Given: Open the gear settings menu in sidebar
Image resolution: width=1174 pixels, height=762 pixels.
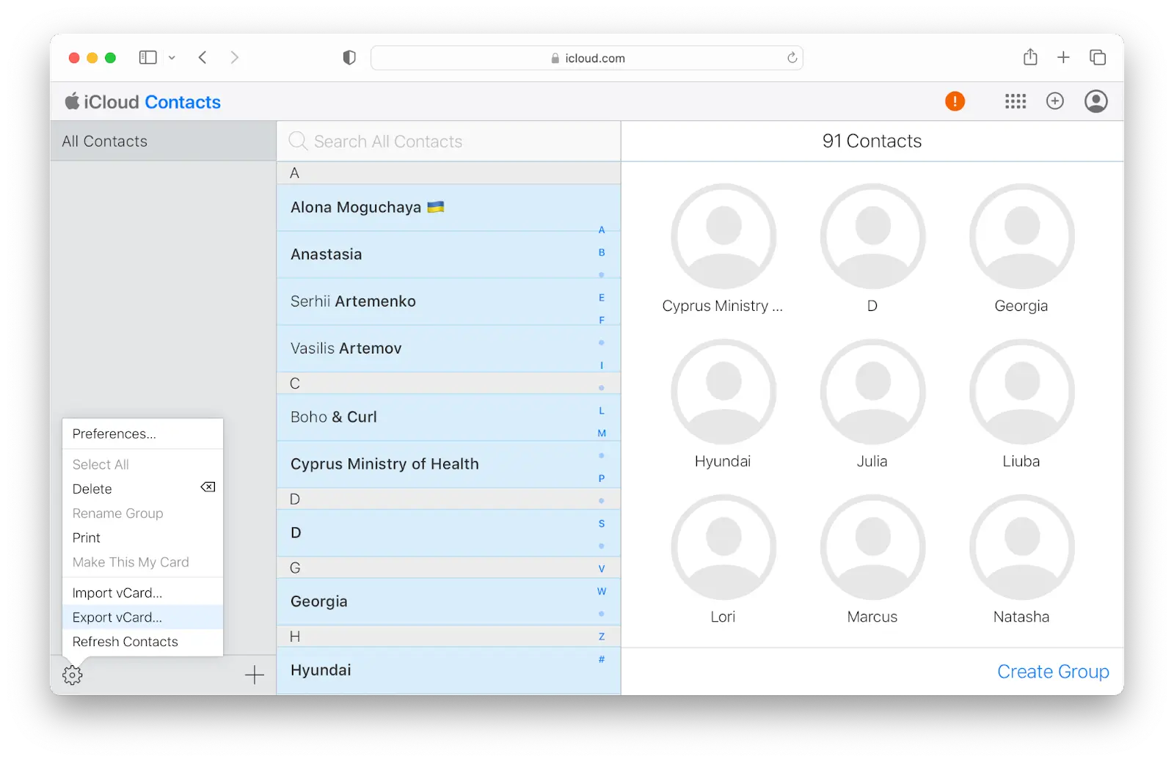Looking at the screenshot, I should 72,675.
